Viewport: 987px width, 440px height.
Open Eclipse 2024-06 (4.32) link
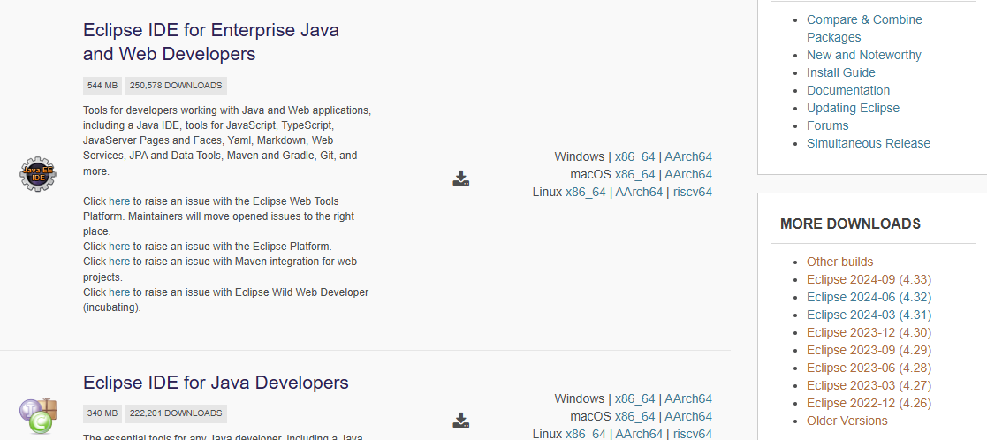pos(869,297)
